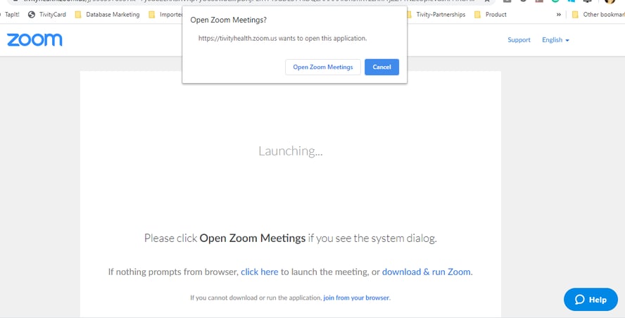Open the partially hidden Imported bookmark folder
Image resolution: width=625 pixels, height=318 pixels.
click(165, 15)
